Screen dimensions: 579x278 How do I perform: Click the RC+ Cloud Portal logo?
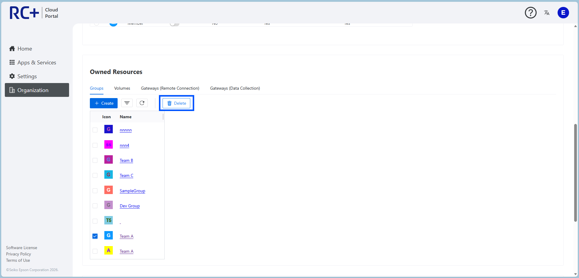pos(34,13)
